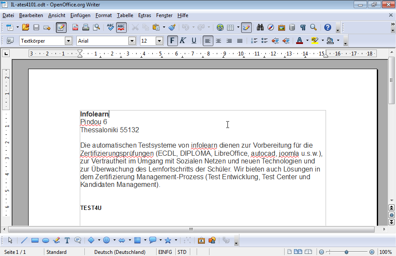Open Styles and Formatting icon
This screenshot has width=396, height=256.
click(10, 41)
